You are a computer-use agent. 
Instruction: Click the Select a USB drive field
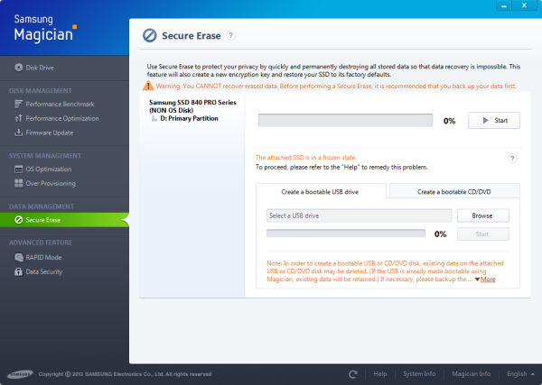pos(359,215)
